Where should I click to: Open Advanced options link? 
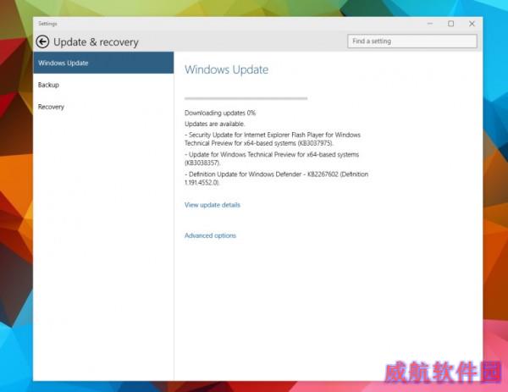tap(210, 235)
